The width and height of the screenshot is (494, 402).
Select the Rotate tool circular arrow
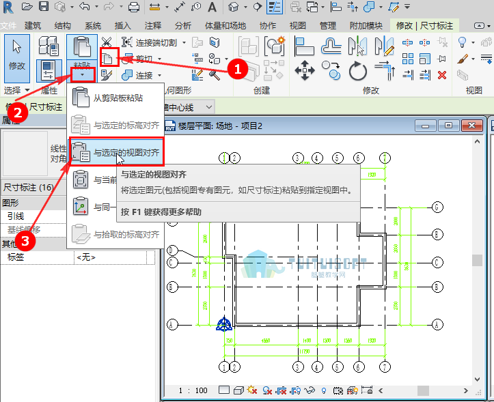(358, 71)
